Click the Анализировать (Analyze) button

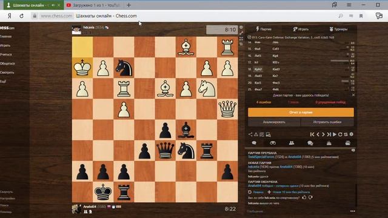pos(274,122)
